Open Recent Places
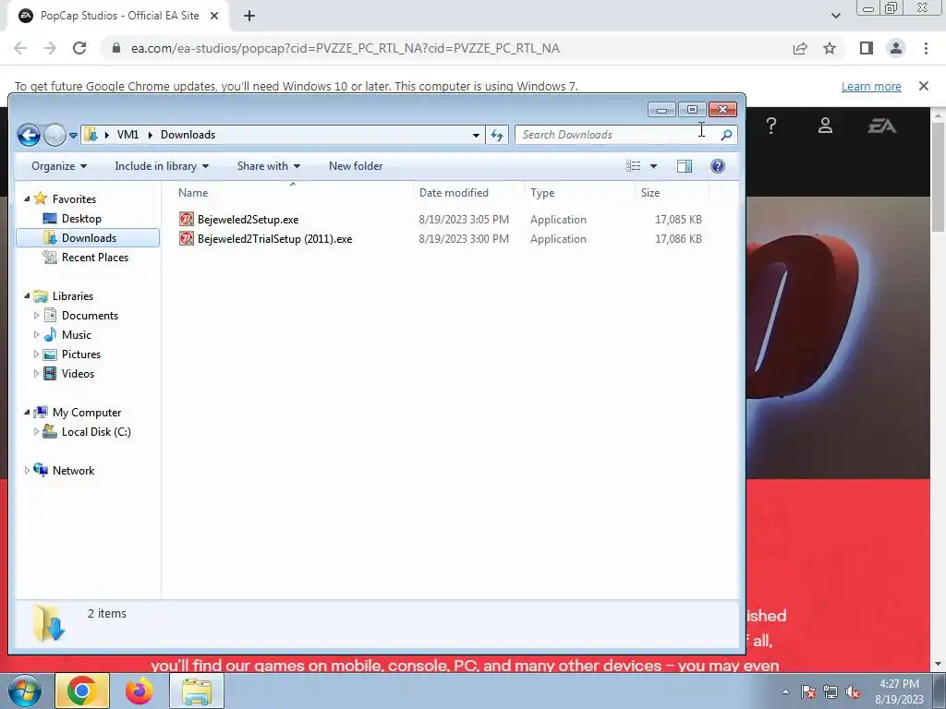946x709 pixels. (x=95, y=258)
